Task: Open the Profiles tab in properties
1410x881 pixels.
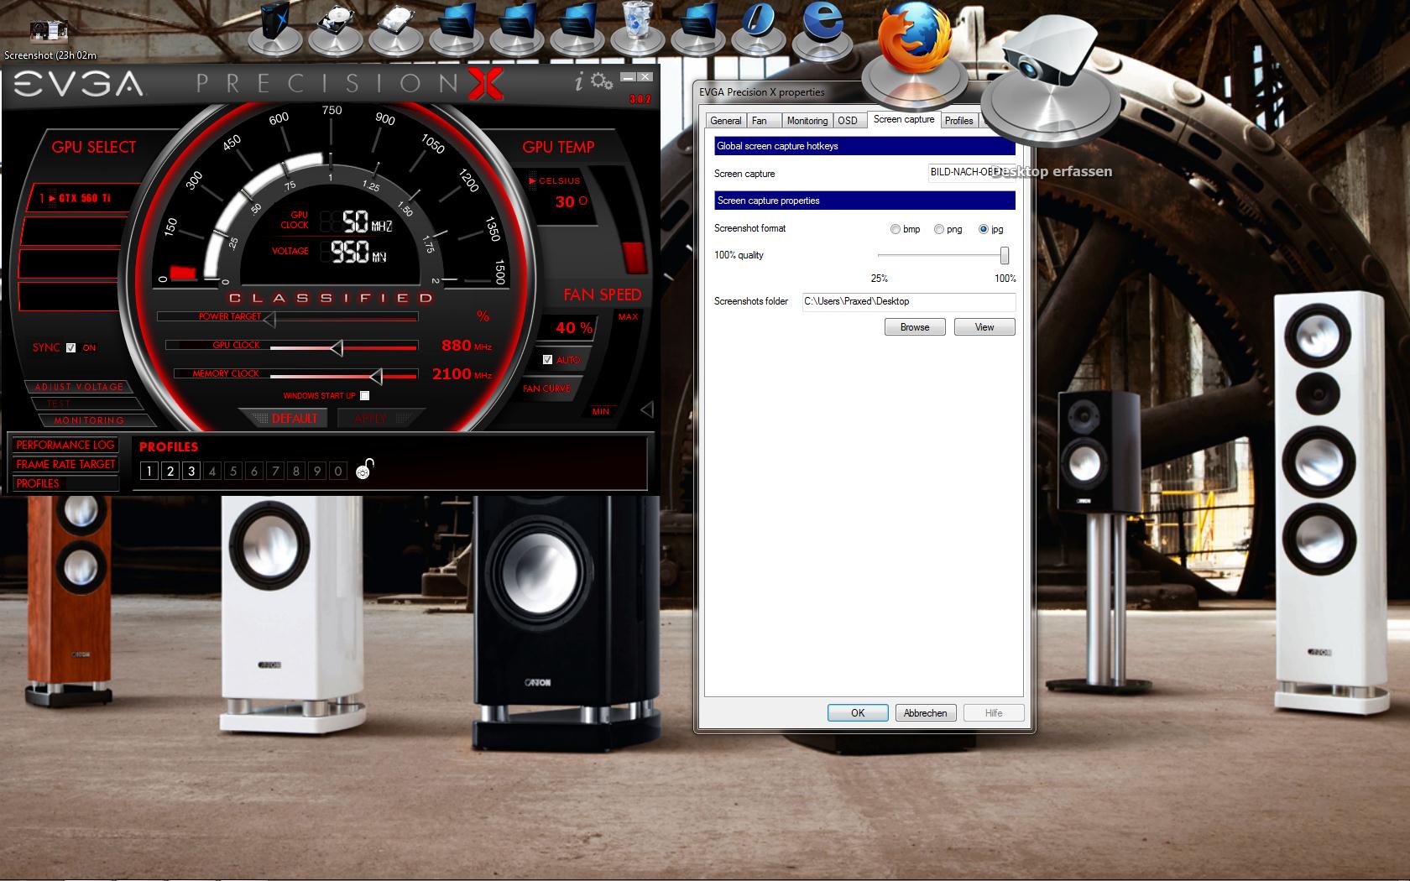Action: click(x=958, y=121)
